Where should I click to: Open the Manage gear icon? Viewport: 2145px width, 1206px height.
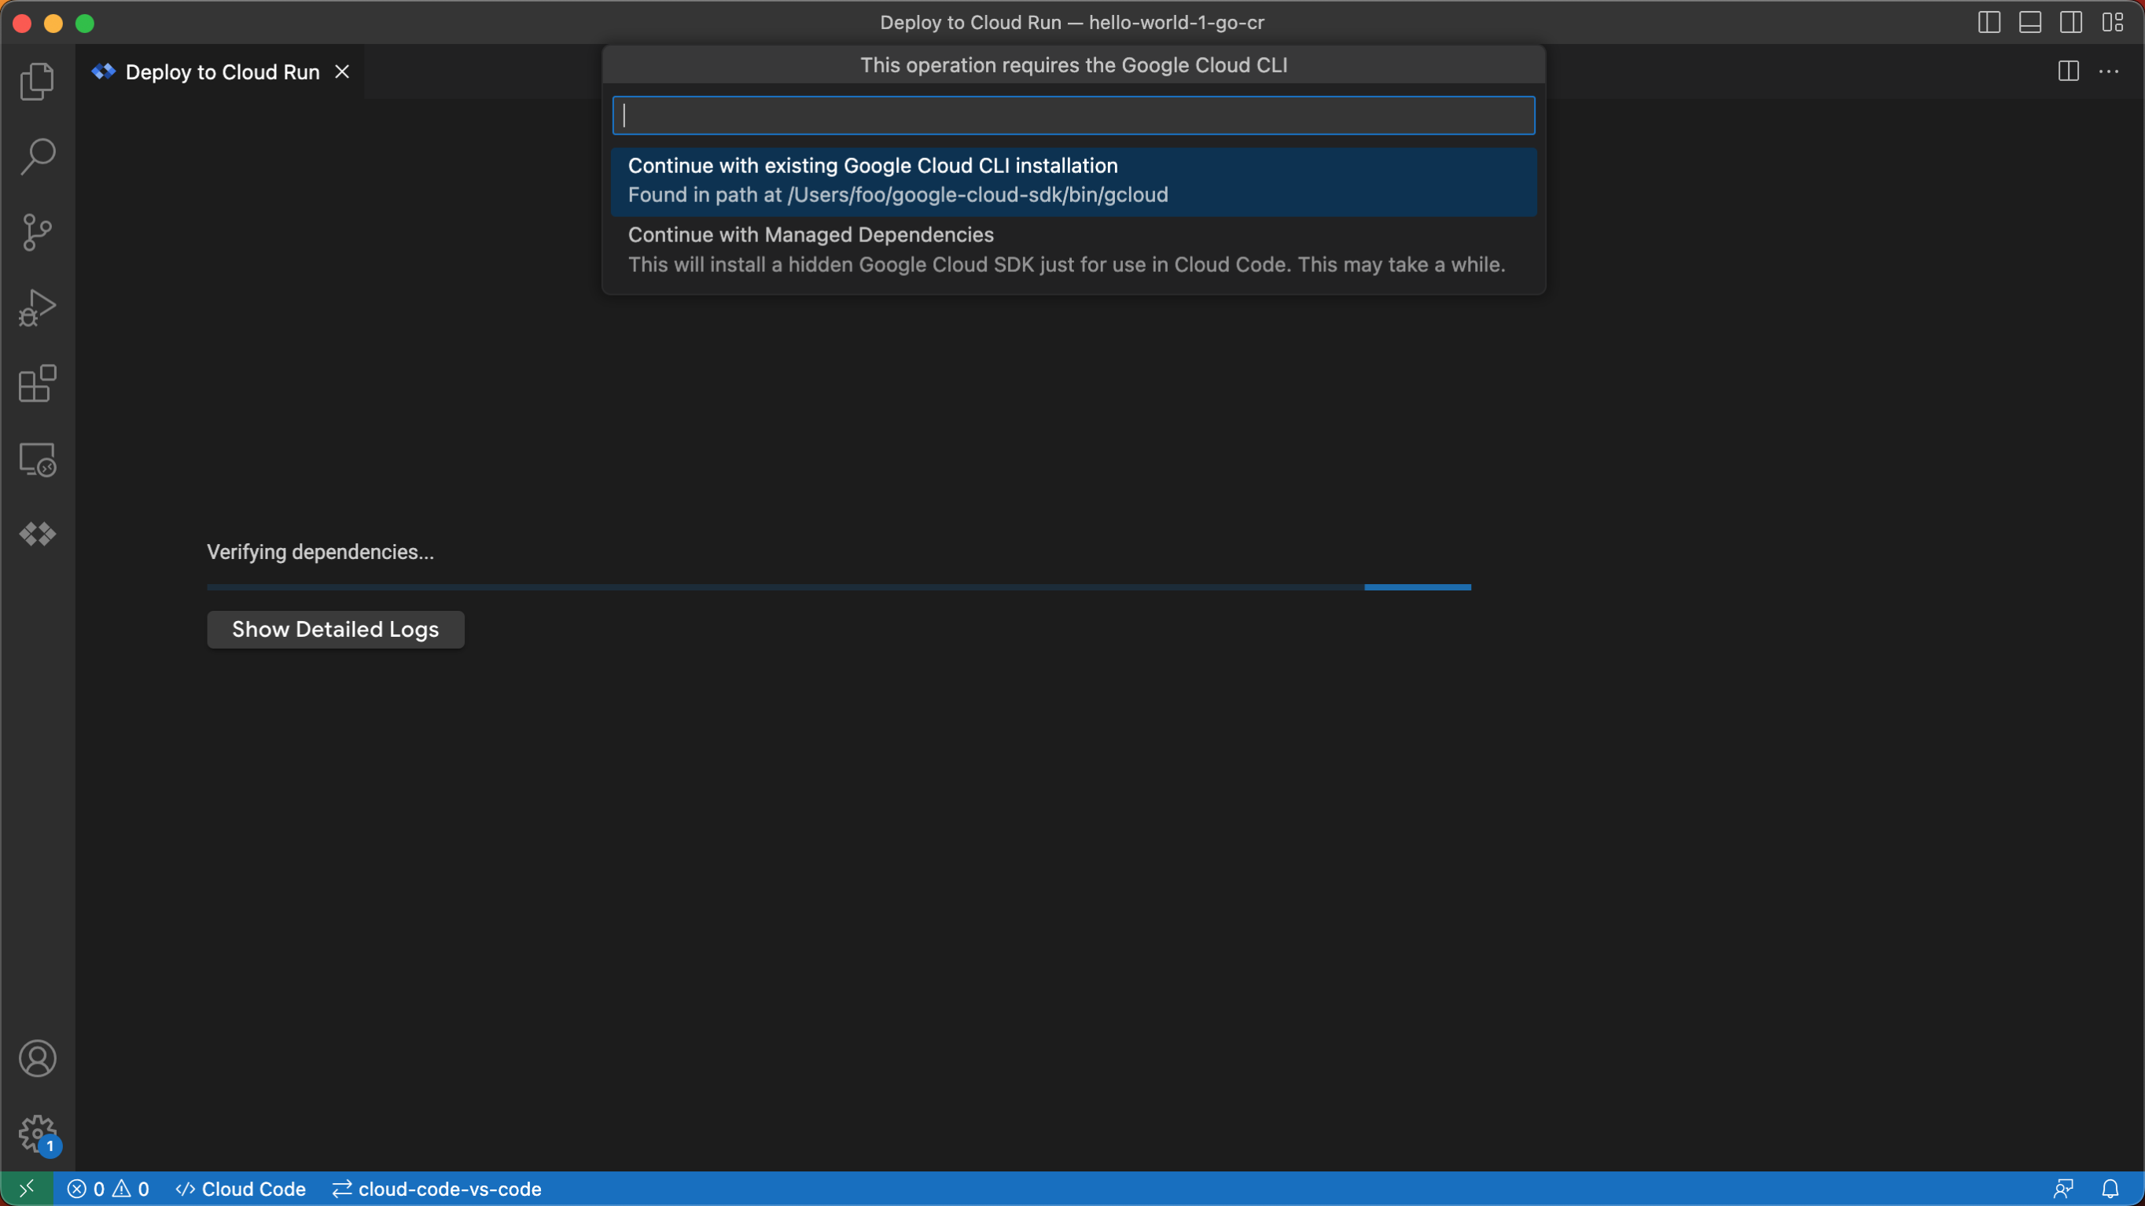pos(38,1134)
